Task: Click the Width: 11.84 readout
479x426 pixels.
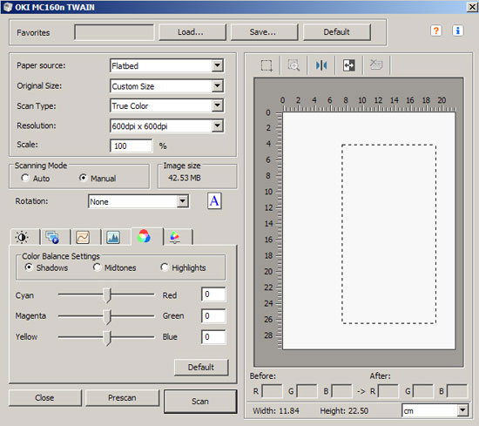Action: pyautogui.click(x=275, y=410)
